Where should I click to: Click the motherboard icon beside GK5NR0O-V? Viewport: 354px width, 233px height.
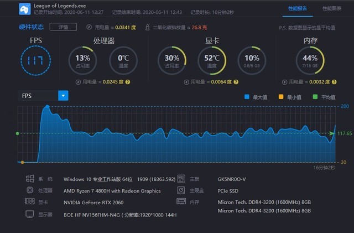click(181, 179)
